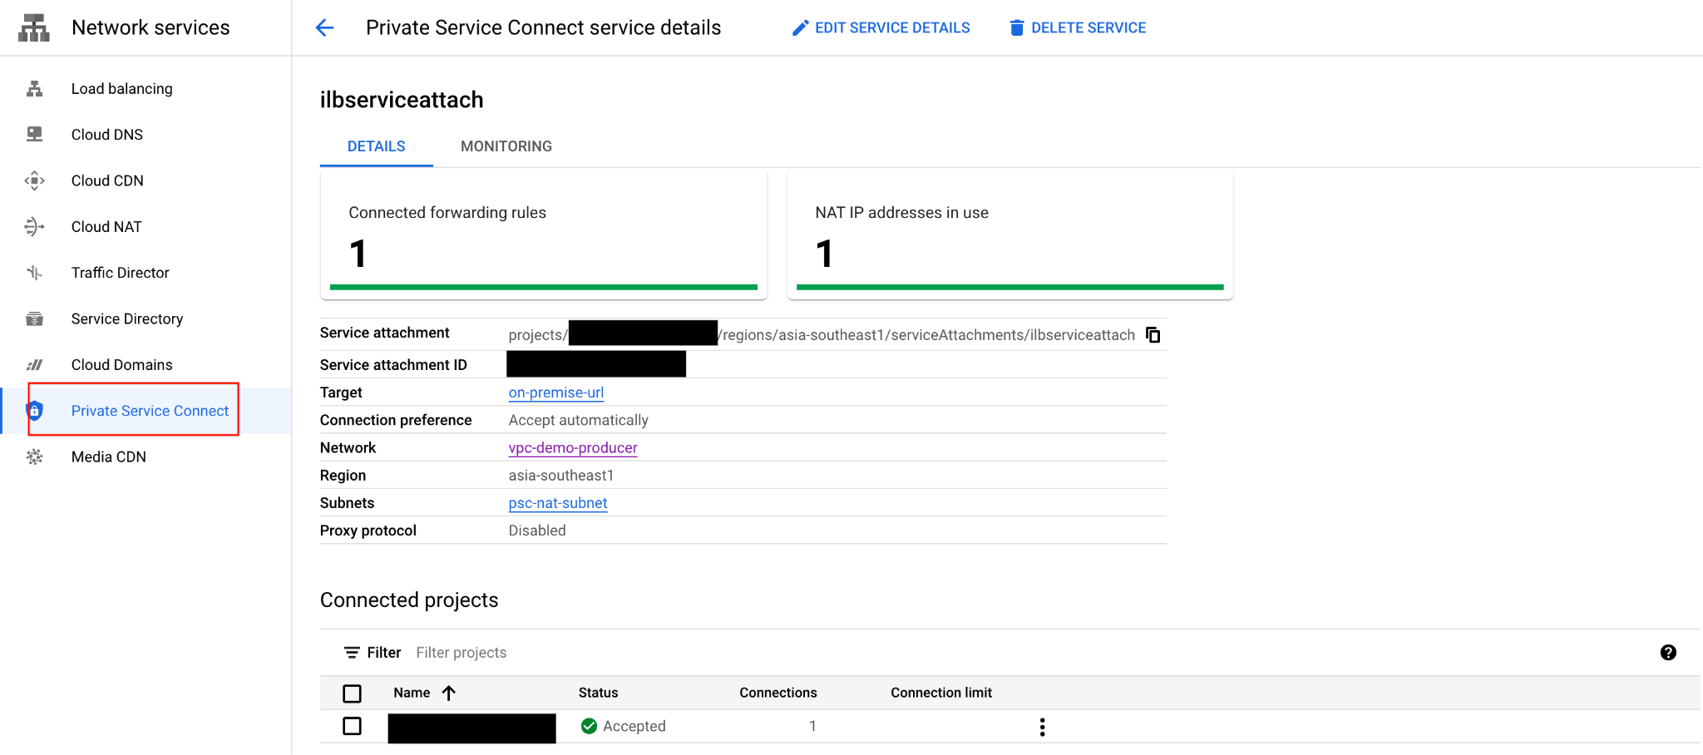Image resolution: width=1703 pixels, height=755 pixels.
Task: Check the Accepted project row checkbox
Action: (x=352, y=726)
